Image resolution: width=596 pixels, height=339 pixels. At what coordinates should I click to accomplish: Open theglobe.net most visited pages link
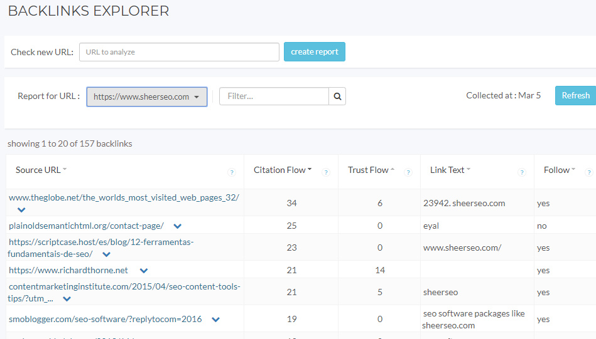click(124, 197)
